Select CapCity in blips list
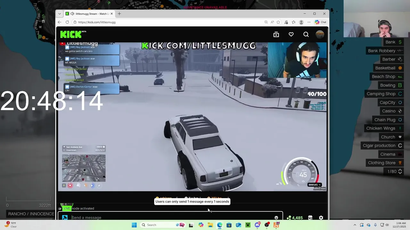This screenshot has width=410, height=230. [391, 102]
